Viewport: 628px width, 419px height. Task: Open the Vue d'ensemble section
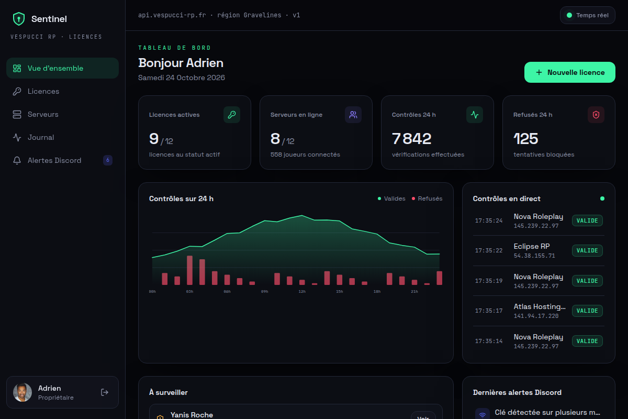[63, 68]
